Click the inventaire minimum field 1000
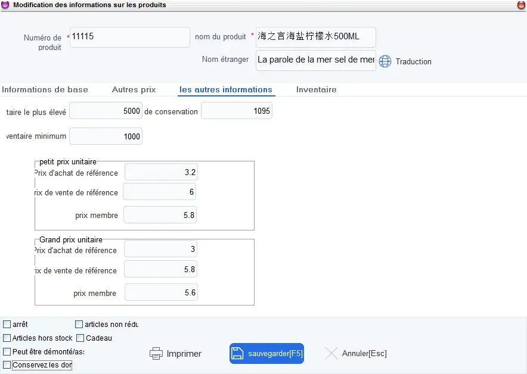527x374 pixels. (x=106, y=136)
